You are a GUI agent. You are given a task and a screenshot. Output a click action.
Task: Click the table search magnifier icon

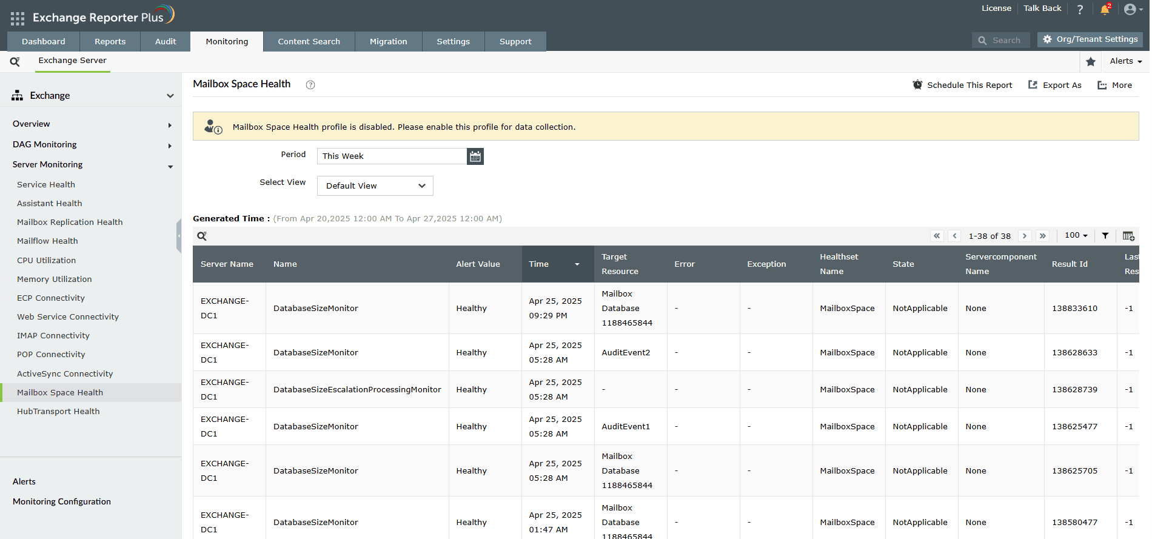coord(202,236)
